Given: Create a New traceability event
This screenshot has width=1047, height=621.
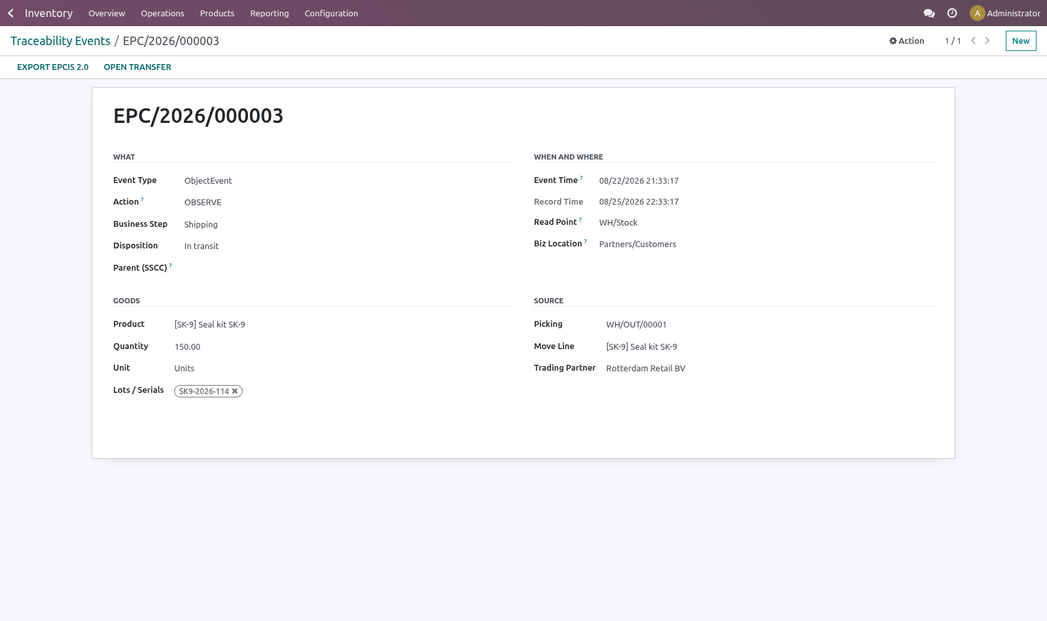Looking at the screenshot, I should pos(1021,41).
